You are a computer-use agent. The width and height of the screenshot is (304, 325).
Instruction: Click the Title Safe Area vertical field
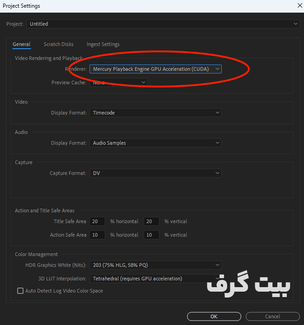pos(151,221)
